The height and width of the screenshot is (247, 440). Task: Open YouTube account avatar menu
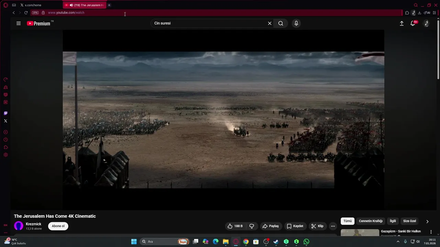426,23
